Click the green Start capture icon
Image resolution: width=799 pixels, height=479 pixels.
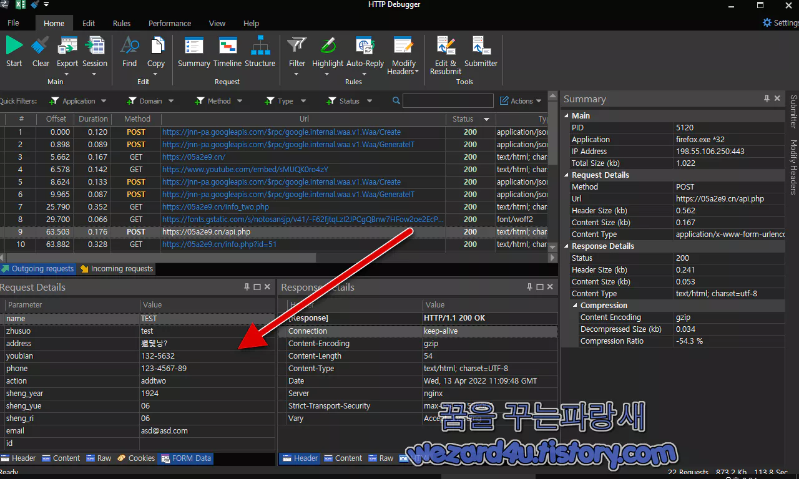[14, 46]
